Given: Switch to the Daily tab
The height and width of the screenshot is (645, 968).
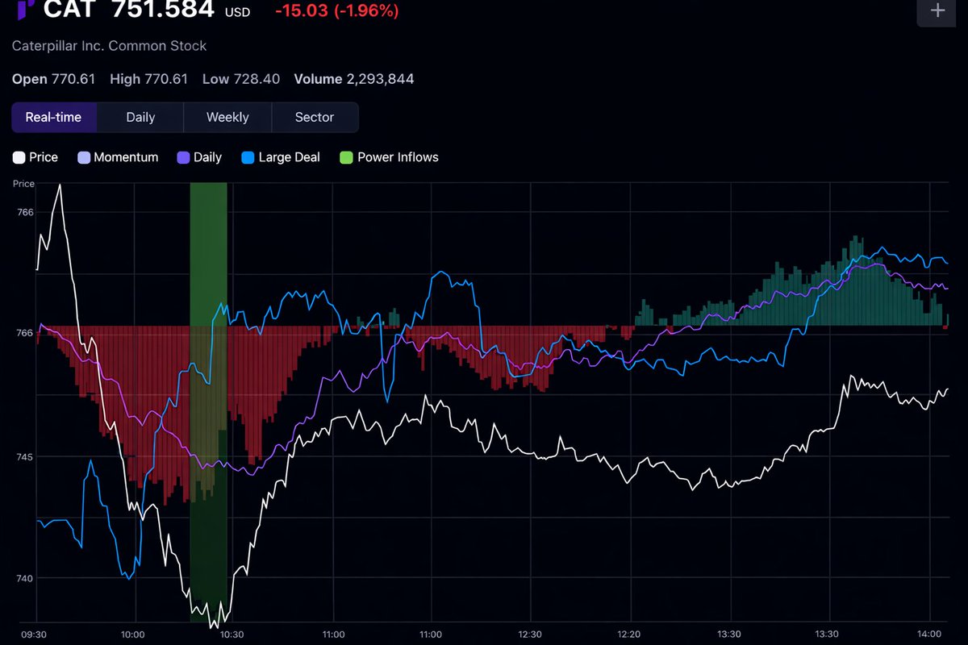Looking at the screenshot, I should [x=140, y=117].
